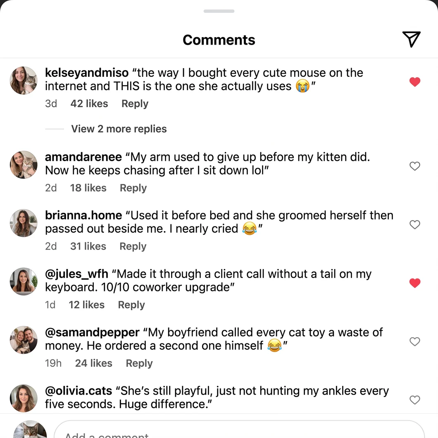This screenshot has width=438, height=438.
Task: Like olivia.cats comment heart icon
Action: 415,400
